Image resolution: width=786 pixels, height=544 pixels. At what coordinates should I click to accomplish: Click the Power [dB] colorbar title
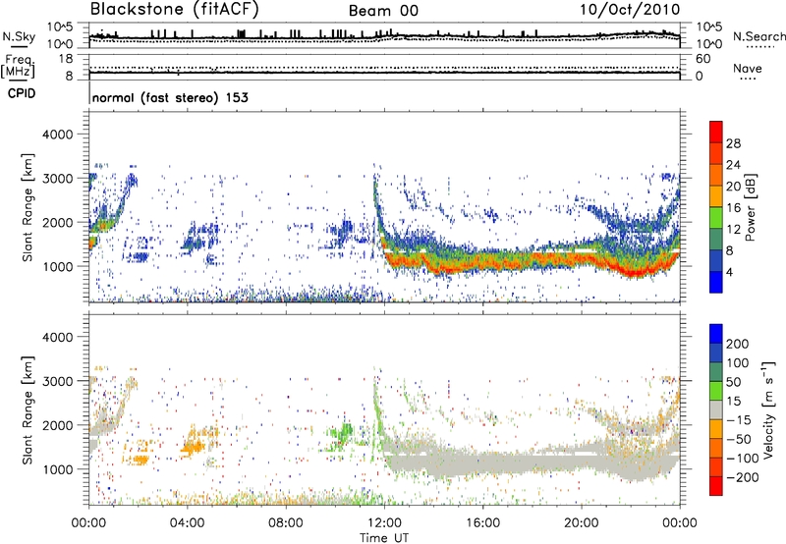pos(751,207)
